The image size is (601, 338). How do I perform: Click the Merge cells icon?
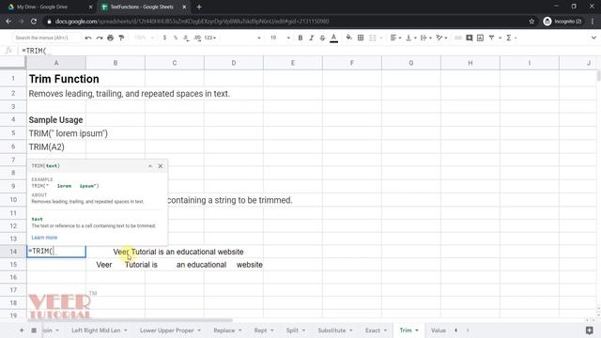[372, 38]
